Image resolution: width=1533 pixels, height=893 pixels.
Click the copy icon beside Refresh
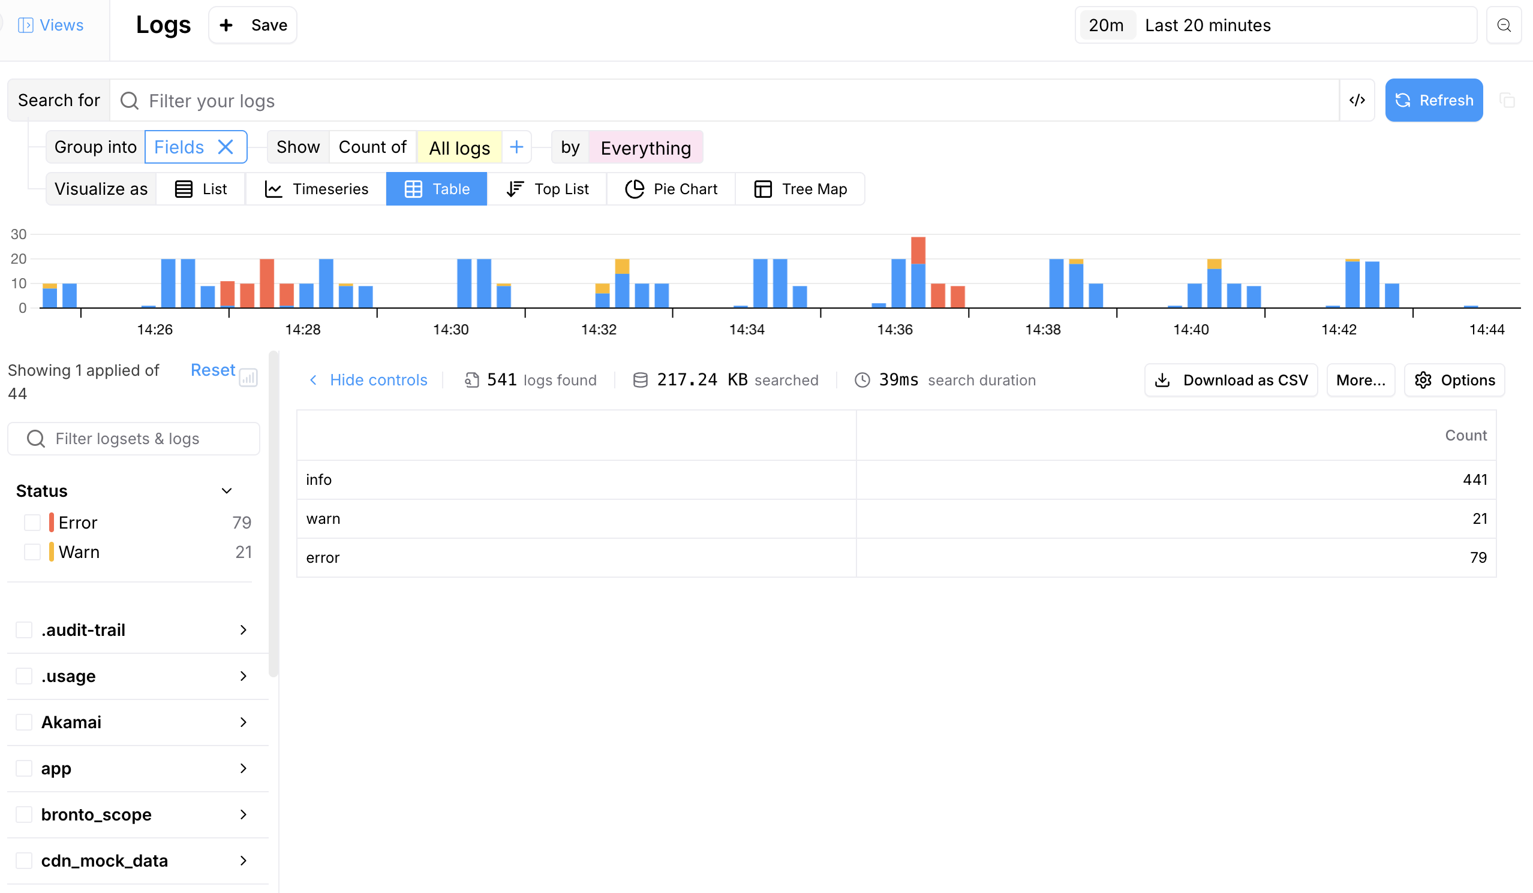coord(1507,100)
